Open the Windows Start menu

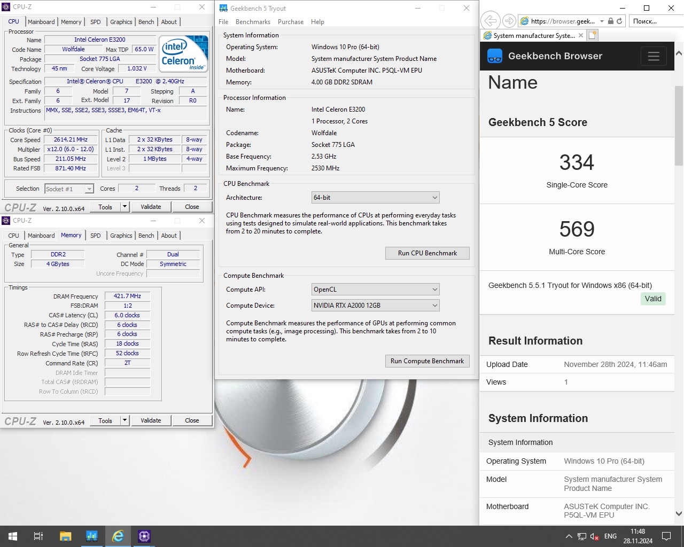click(x=13, y=536)
